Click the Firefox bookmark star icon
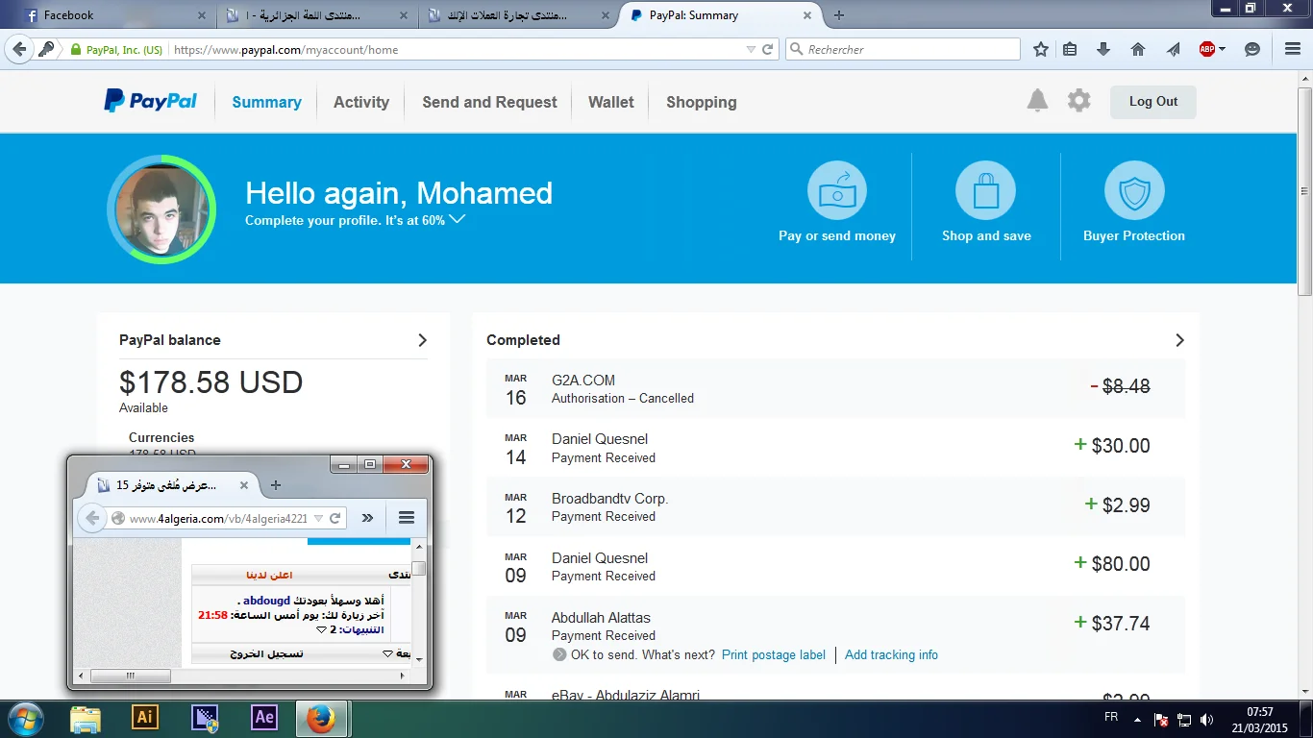The image size is (1313, 738). (x=1041, y=49)
